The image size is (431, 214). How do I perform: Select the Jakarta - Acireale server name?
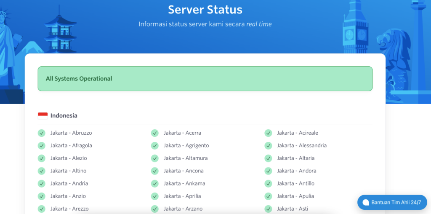pos(298,133)
